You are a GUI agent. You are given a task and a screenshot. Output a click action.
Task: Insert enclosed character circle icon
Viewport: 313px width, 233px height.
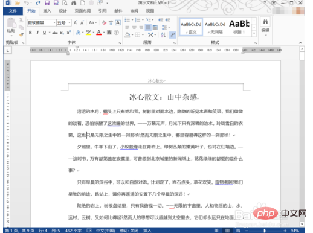tap(116, 33)
